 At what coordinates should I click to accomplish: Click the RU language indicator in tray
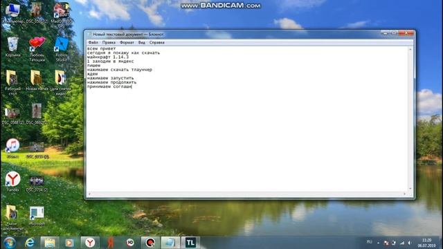[x=369, y=242]
